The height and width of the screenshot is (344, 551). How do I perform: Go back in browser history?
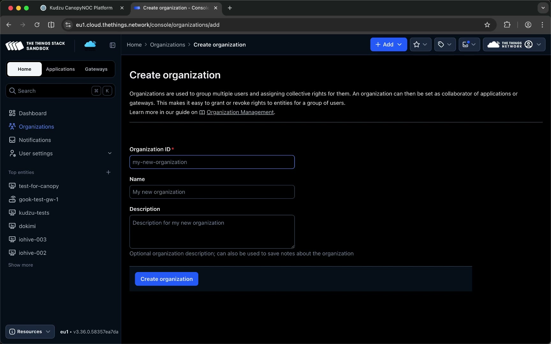tap(9, 25)
